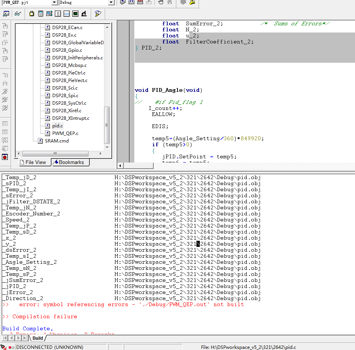Expand the Debug configuration dropdown
355x350 pixels.
pyautogui.click(x=111, y=3)
